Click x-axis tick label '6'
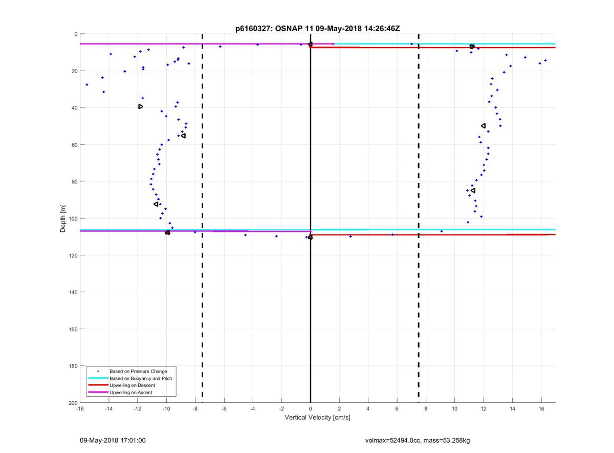The image size is (614, 453). [397, 409]
